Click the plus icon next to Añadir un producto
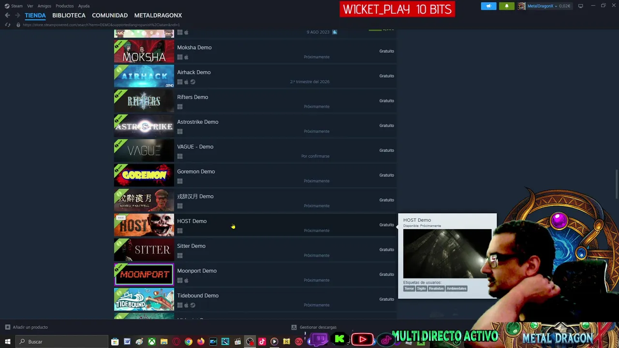 point(7,327)
